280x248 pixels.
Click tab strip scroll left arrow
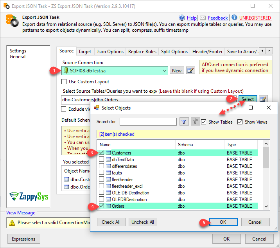[x=262, y=51]
